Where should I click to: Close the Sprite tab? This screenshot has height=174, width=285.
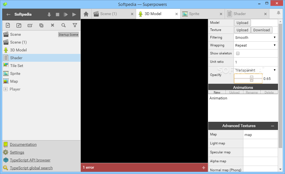pyautogui.click(x=221, y=14)
